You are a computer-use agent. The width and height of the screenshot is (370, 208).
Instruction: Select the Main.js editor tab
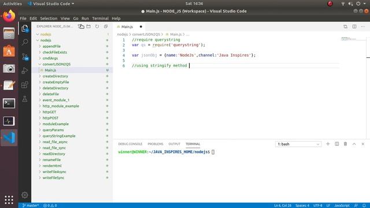pyautogui.click(x=129, y=27)
